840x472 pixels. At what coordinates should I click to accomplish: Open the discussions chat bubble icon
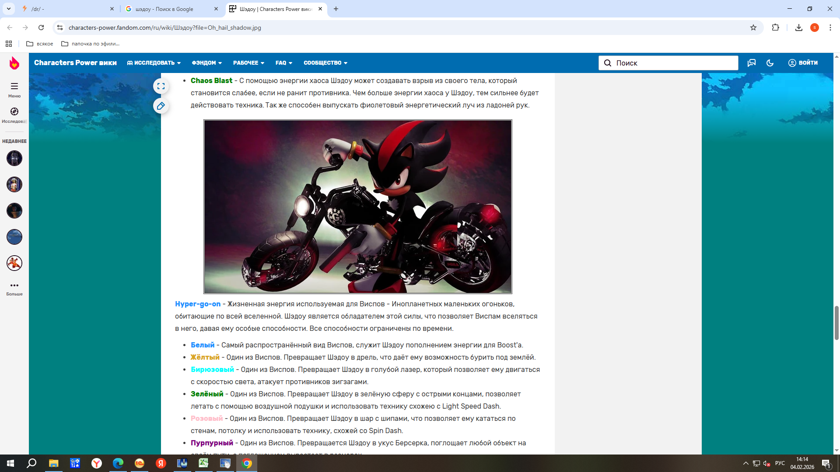point(752,63)
